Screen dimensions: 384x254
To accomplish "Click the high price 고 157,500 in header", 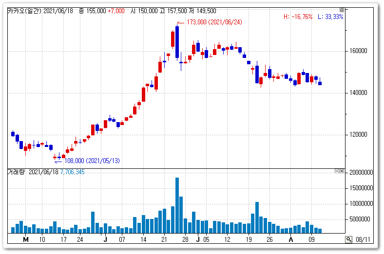I will (173, 11).
